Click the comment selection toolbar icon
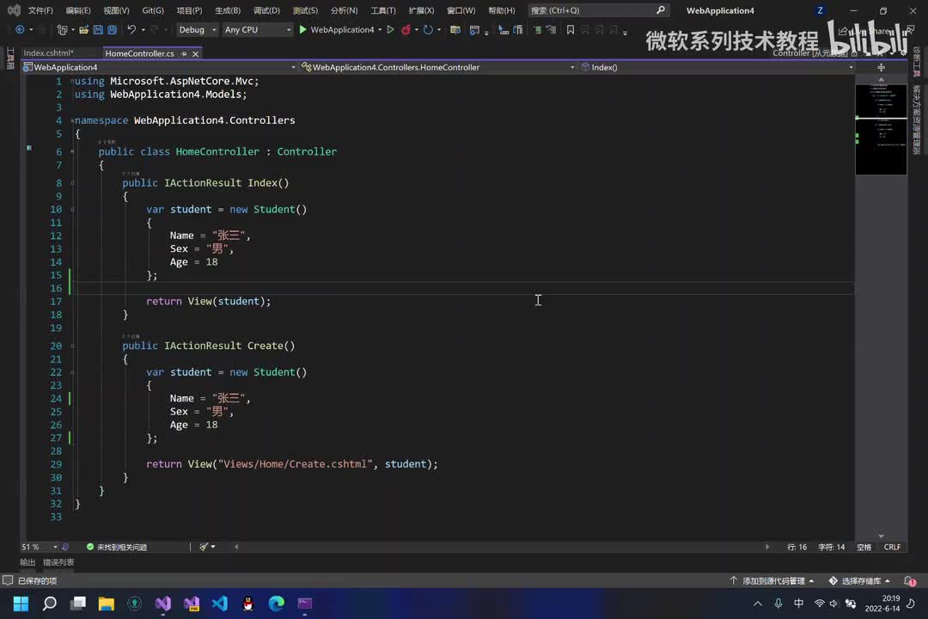928x619 pixels. click(x=537, y=29)
